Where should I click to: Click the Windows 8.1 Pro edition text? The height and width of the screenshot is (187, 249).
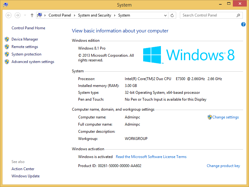(x=92, y=48)
